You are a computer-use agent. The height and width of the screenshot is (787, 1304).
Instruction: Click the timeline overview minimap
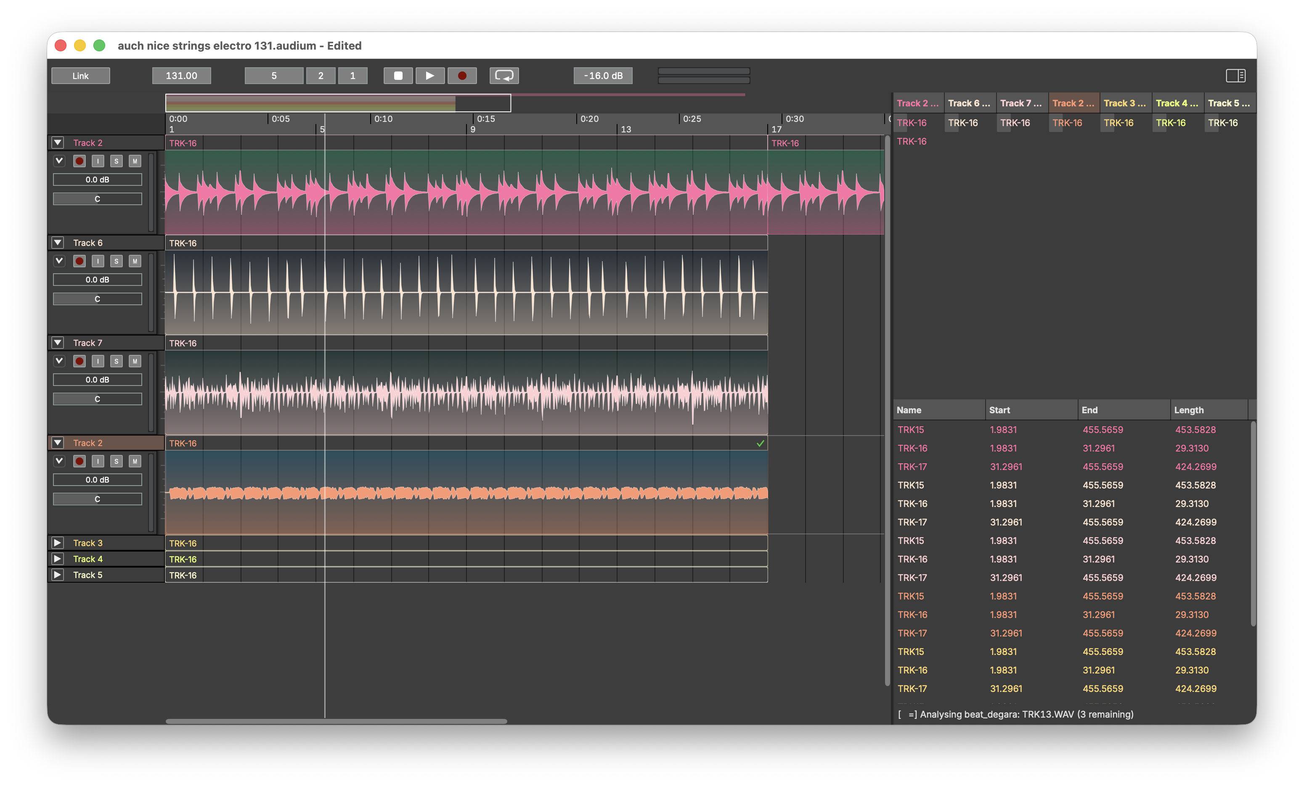click(x=338, y=103)
